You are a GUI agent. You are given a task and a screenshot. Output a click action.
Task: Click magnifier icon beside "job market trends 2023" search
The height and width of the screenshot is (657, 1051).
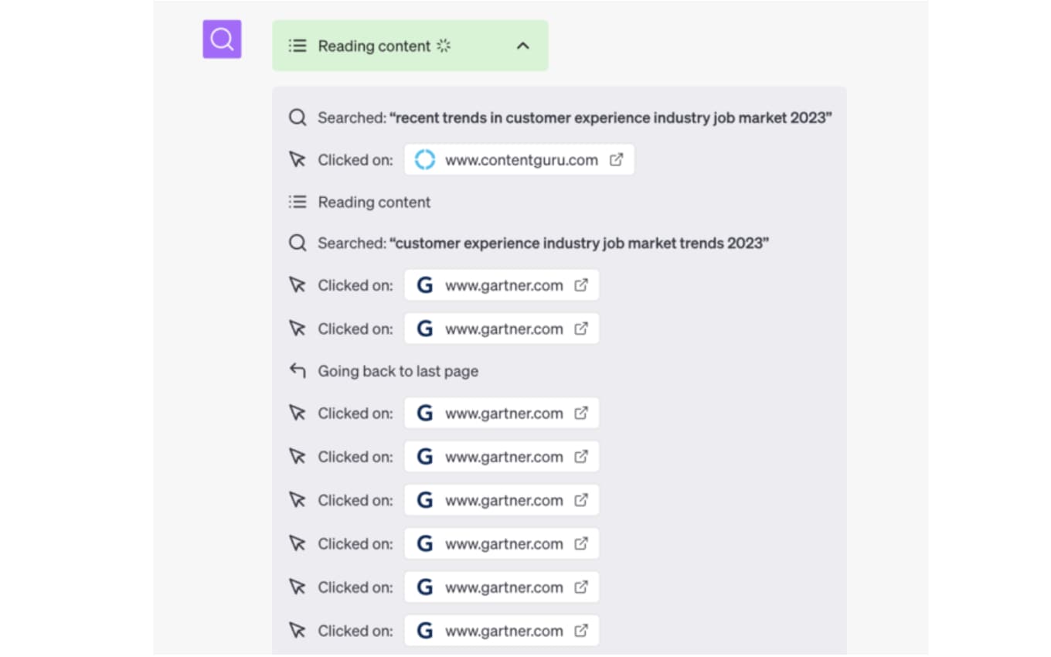(x=298, y=243)
